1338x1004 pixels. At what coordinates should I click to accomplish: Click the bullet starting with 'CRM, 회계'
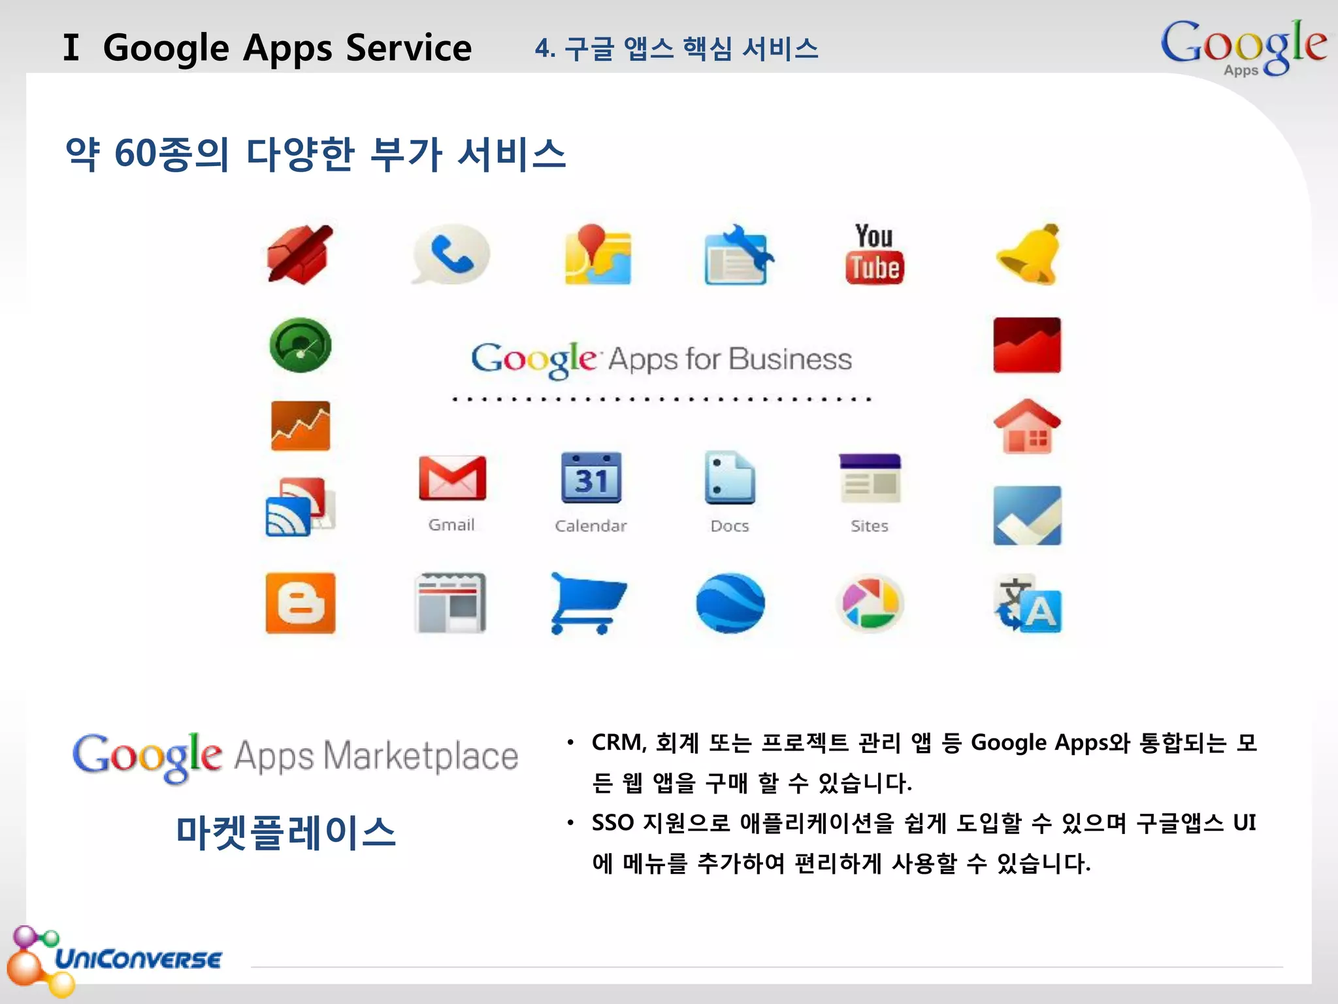click(924, 762)
